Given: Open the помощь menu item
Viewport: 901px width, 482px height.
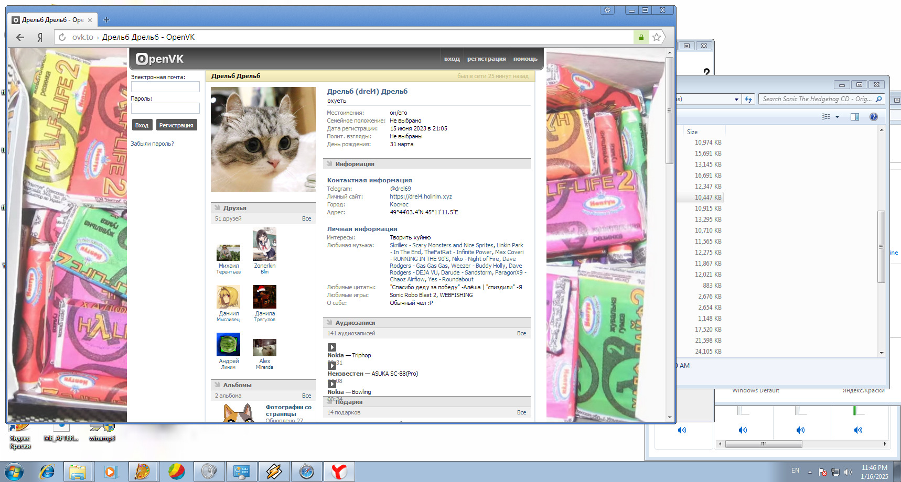Looking at the screenshot, I should point(525,59).
